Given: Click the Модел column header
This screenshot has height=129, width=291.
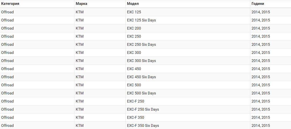Looking at the screenshot, I should coord(188,4).
